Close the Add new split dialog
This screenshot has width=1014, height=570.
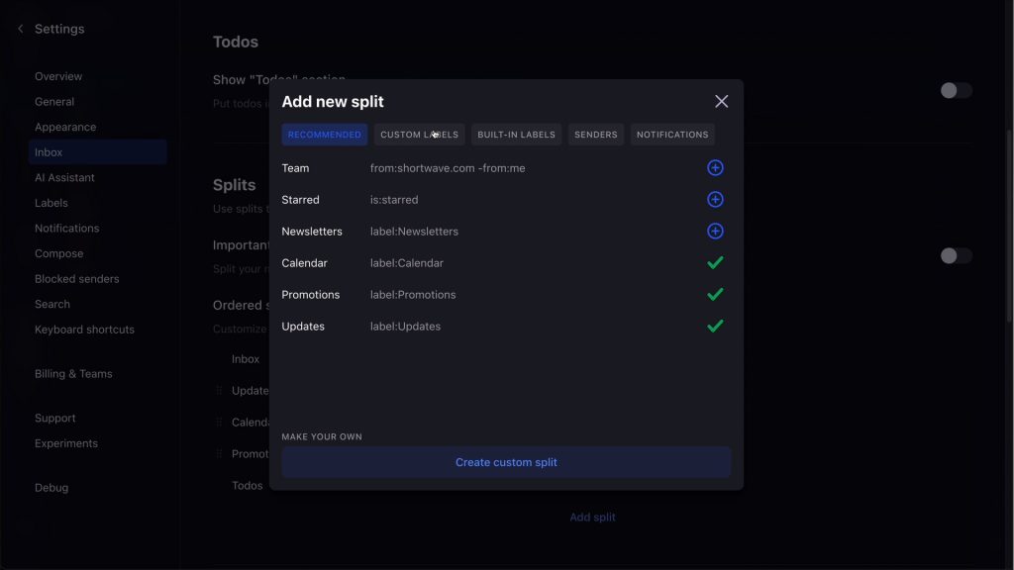pos(721,102)
